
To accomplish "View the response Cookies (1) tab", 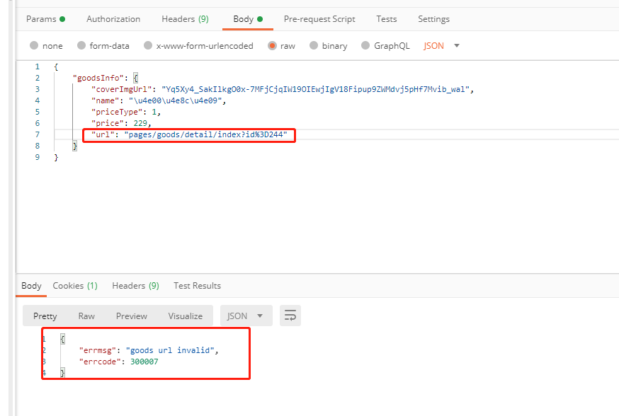I will click(75, 286).
